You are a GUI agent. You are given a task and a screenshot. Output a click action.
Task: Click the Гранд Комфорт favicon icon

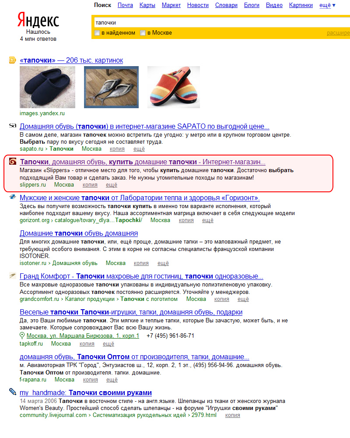(13, 276)
